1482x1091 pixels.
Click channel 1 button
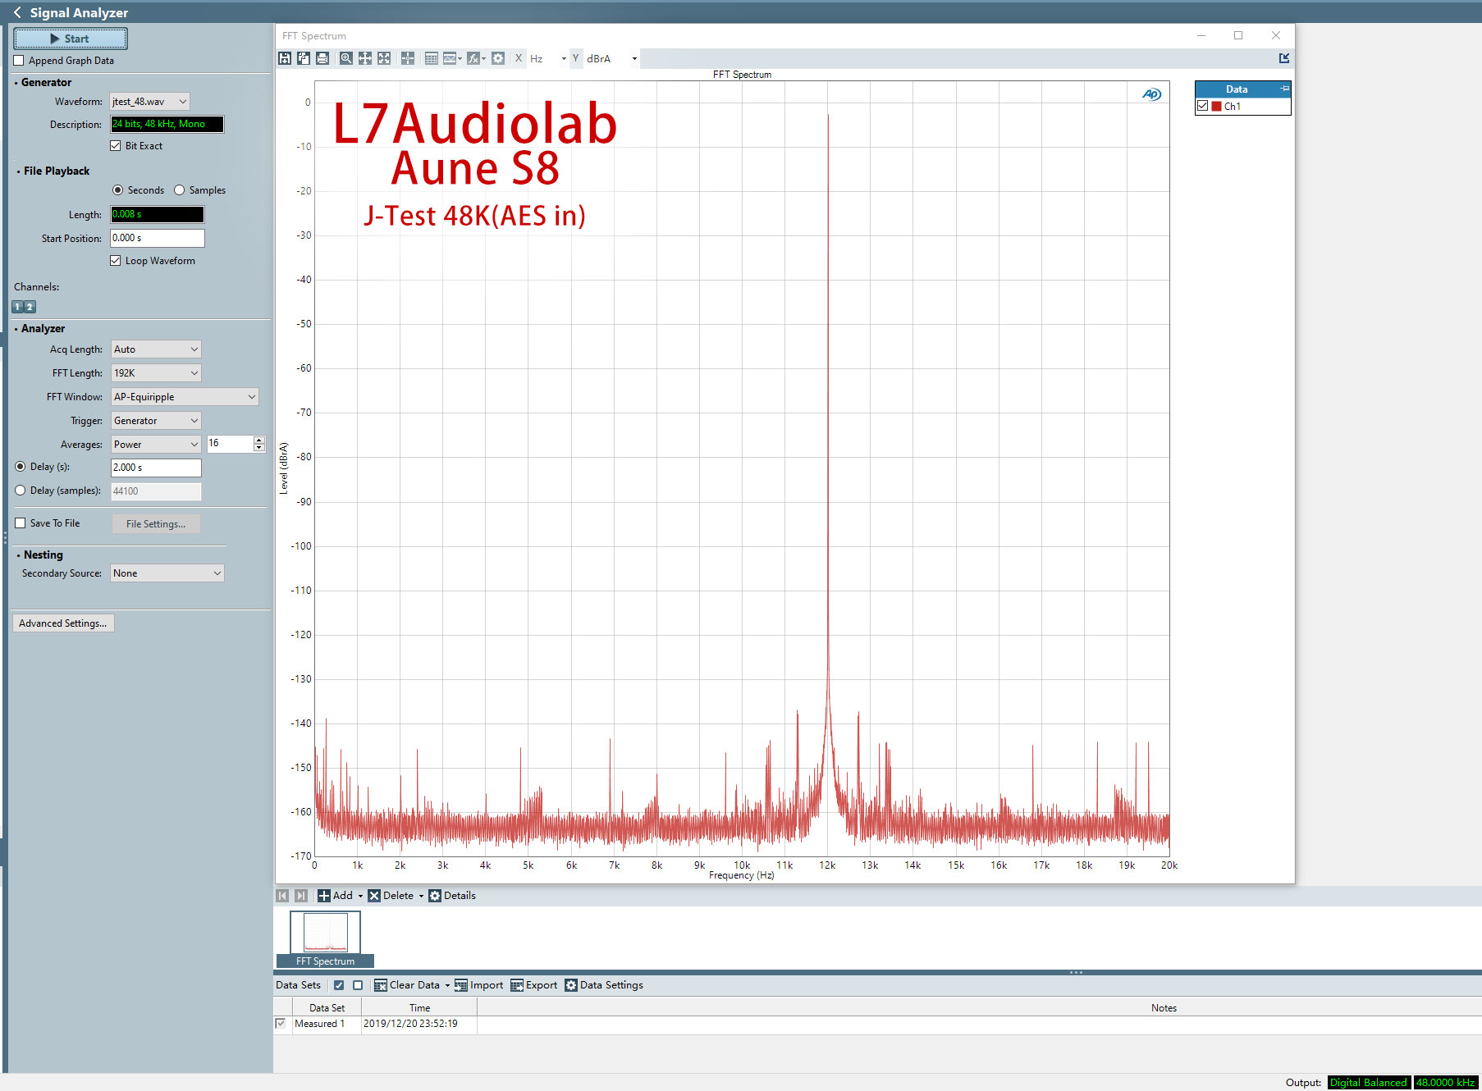17,307
